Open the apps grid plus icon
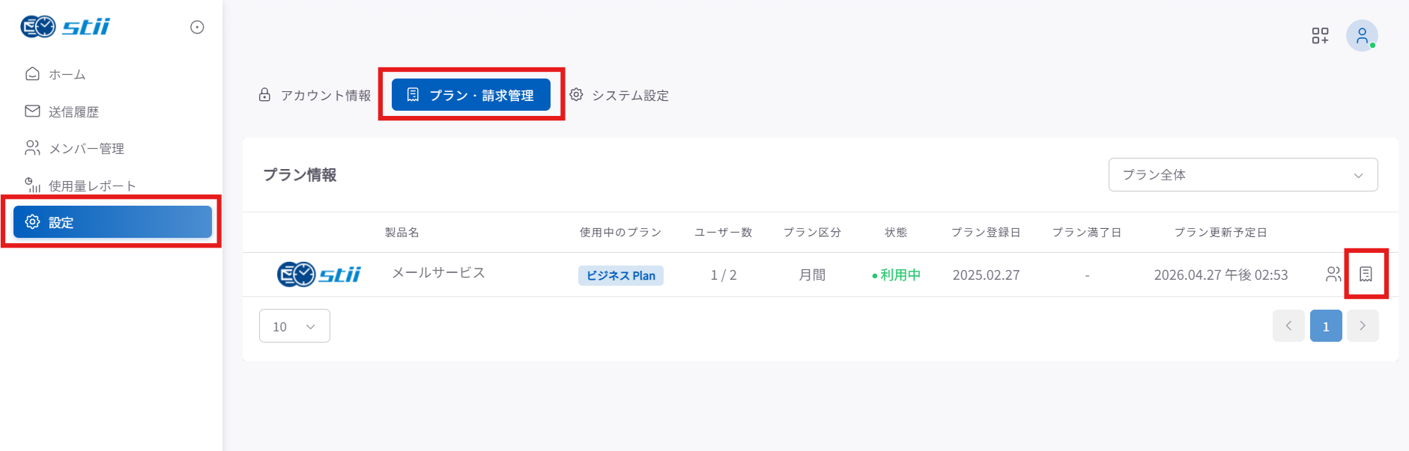The height and width of the screenshot is (451, 1409). point(1320,36)
